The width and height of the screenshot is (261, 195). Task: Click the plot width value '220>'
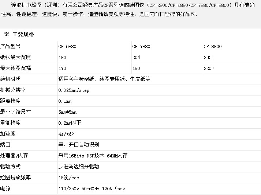(209, 69)
